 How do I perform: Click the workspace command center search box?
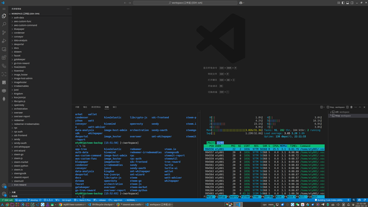coord(185,3)
